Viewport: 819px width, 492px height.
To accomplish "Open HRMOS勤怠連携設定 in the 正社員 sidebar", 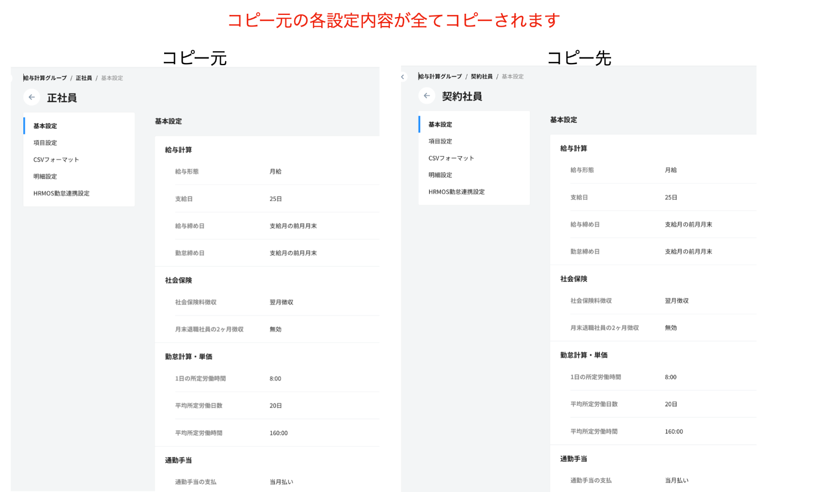I will click(x=61, y=193).
